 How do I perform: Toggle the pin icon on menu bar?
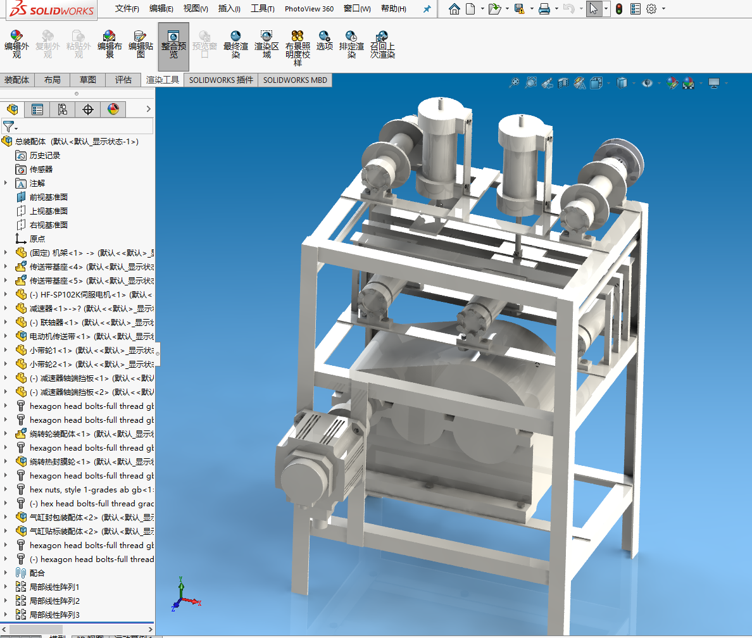[x=427, y=9]
